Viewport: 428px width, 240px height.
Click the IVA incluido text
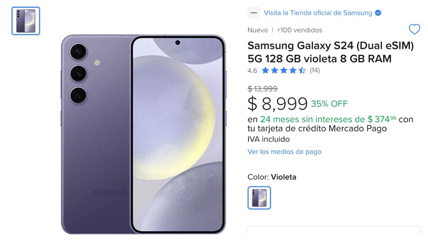(x=269, y=139)
